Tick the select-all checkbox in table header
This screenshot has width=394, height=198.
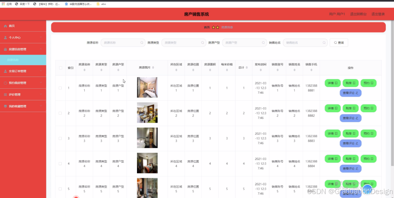point(60,68)
